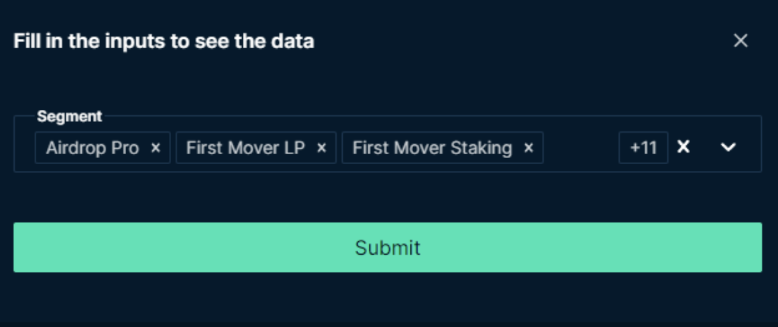Expand the Segment dropdown chevron

(728, 148)
